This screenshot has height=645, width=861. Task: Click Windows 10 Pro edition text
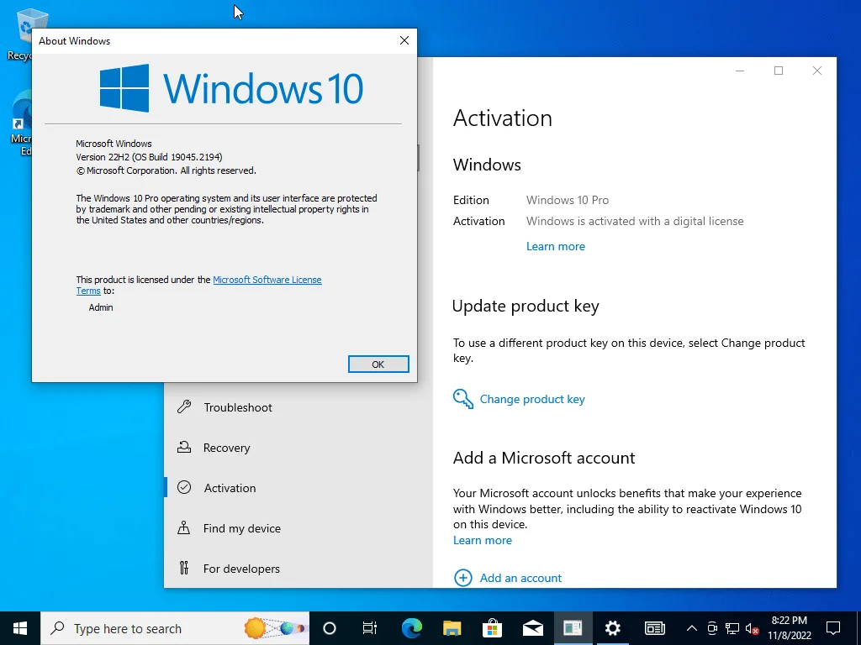click(x=568, y=200)
